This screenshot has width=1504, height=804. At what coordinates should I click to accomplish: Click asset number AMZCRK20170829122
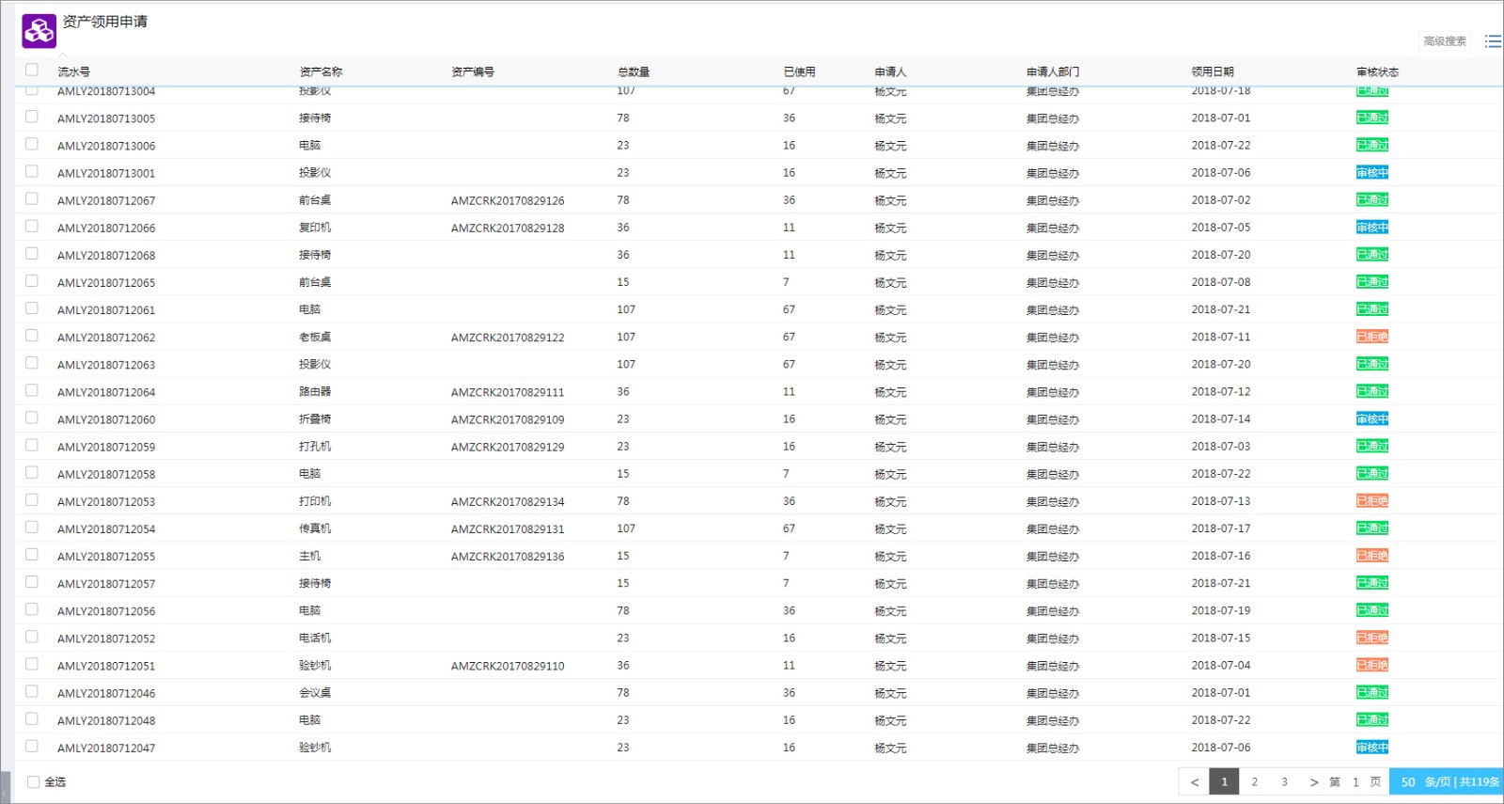508,338
